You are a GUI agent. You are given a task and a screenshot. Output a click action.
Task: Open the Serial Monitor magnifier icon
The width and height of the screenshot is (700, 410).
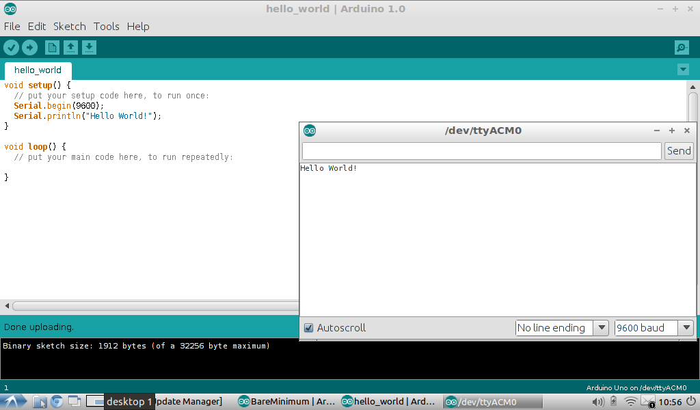tap(682, 47)
